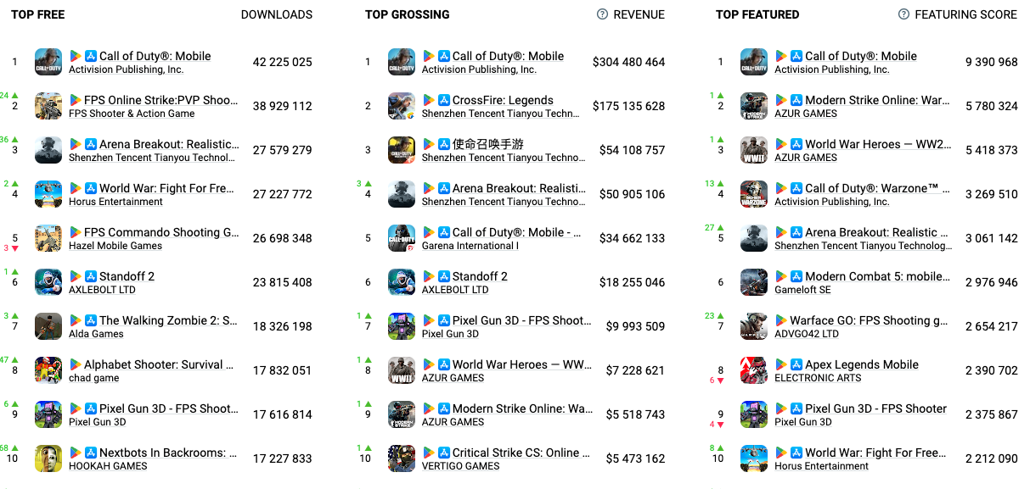Click the Warface GO app icon

pyautogui.click(x=754, y=326)
